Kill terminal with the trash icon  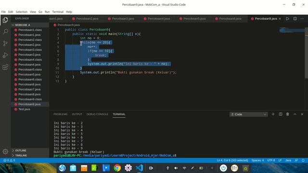[x=288, y=114]
